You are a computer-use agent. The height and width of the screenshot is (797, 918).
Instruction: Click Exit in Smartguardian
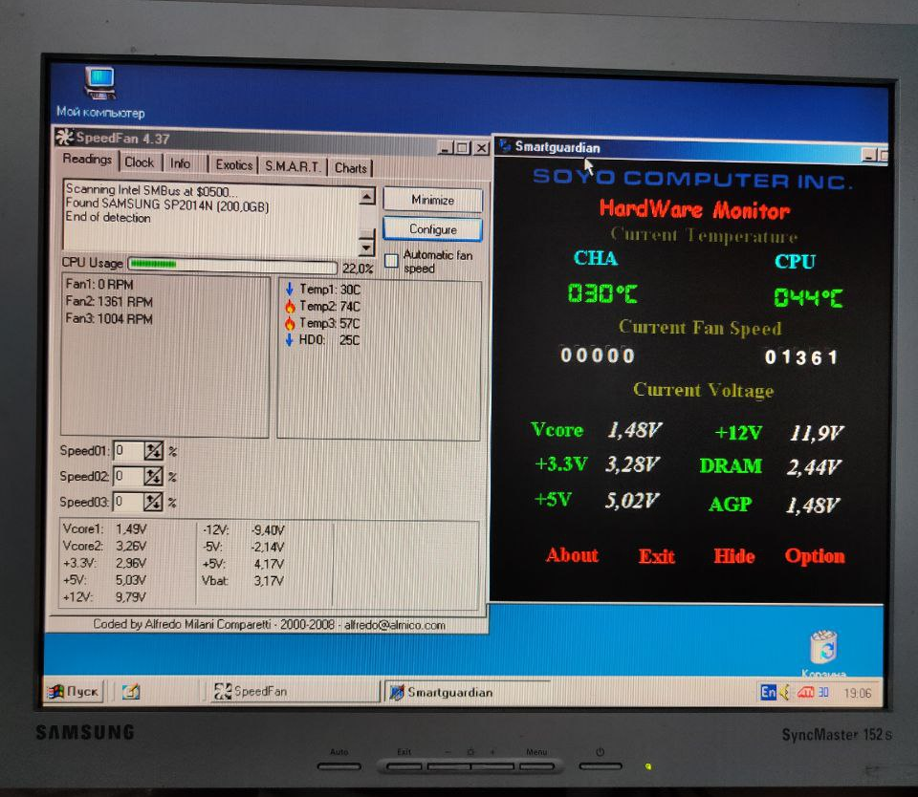point(656,556)
